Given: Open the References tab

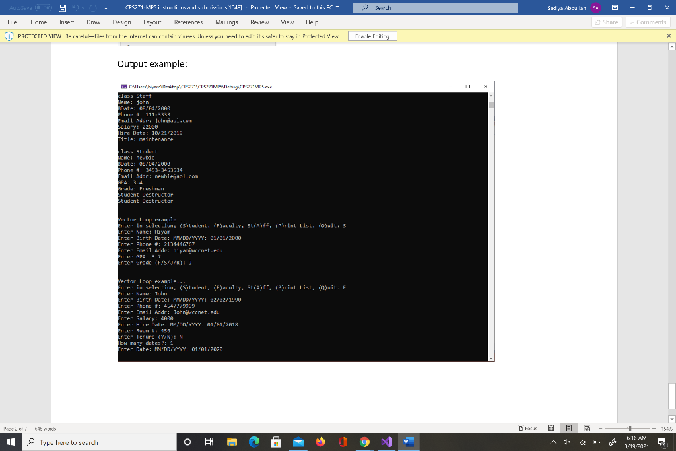Looking at the screenshot, I should [188, 22].
